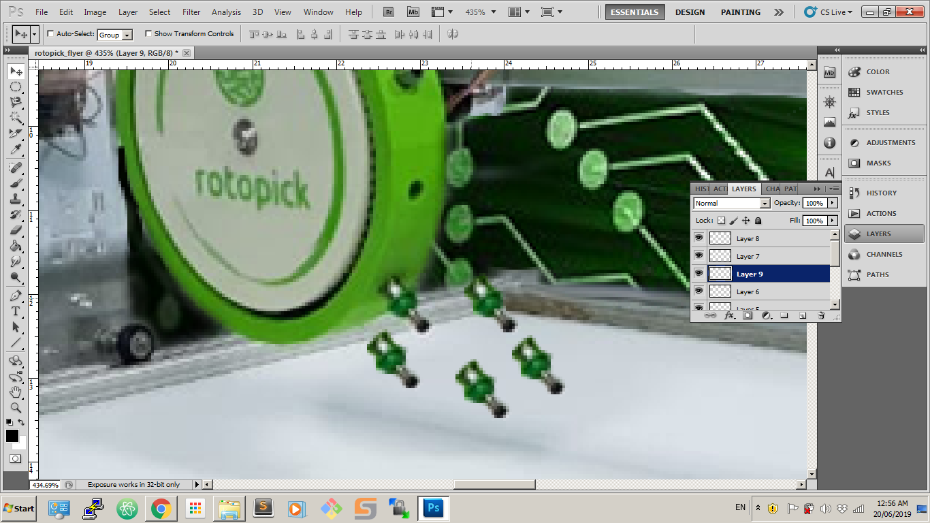The height and width of the screenshot is (523, 930).
Task: Select the Clone Stamp tool
Action: coord(16,198)
